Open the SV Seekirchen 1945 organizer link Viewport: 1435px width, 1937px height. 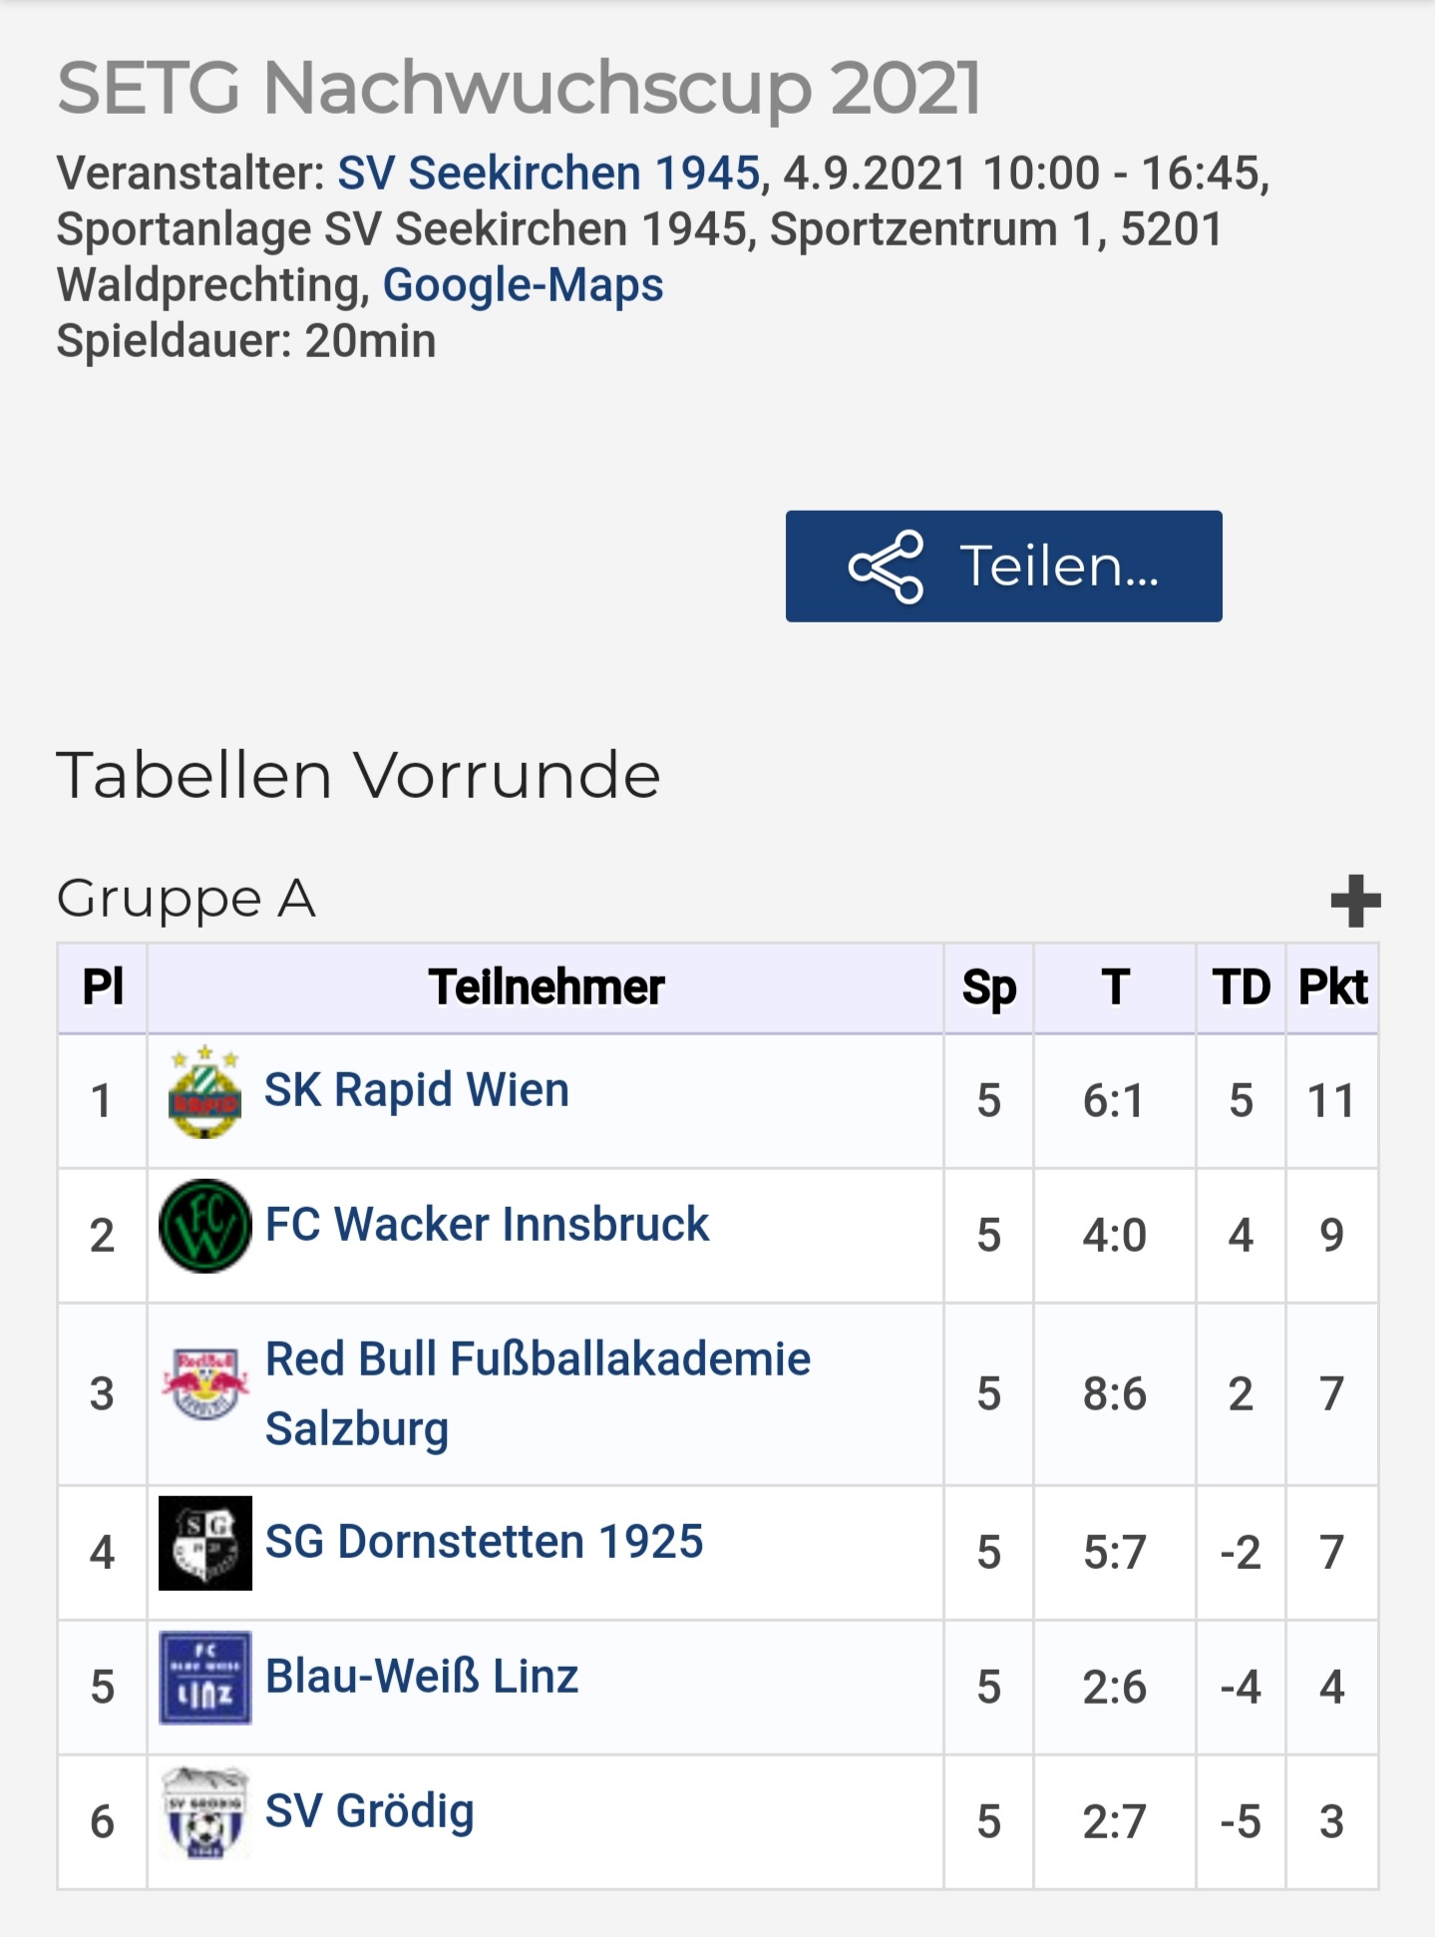(548, 174)
